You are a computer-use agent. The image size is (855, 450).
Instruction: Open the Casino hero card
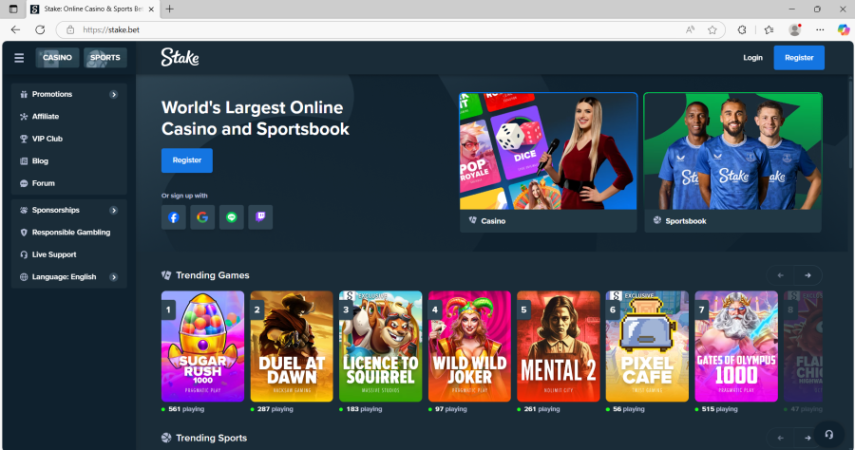click(548, 161)
